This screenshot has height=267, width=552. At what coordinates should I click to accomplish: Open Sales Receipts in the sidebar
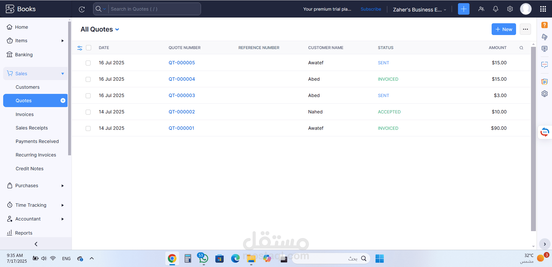click(32, 128)
